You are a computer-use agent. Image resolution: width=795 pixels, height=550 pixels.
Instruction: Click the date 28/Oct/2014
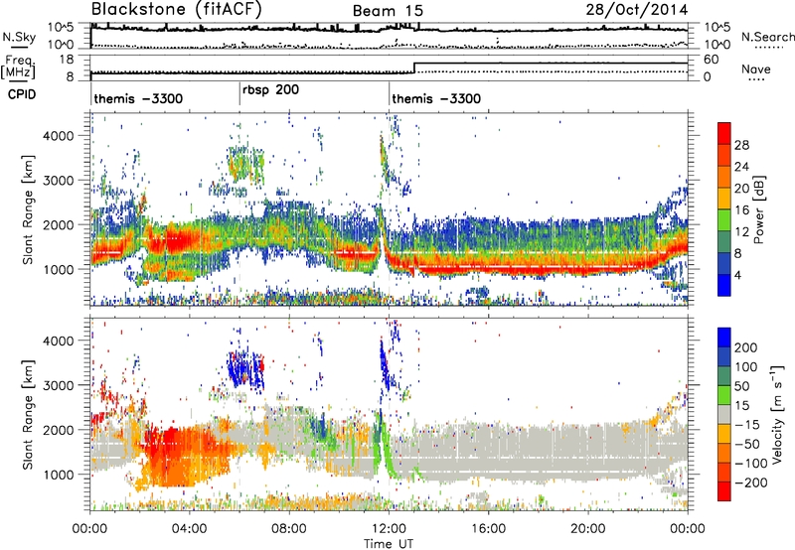(637, 10)
